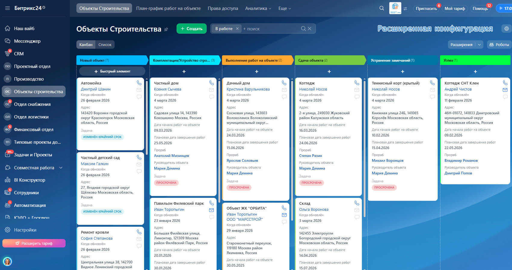Clear the search filter with X
The width and height of the screenshot is (512, 270).
pos(310,29)
